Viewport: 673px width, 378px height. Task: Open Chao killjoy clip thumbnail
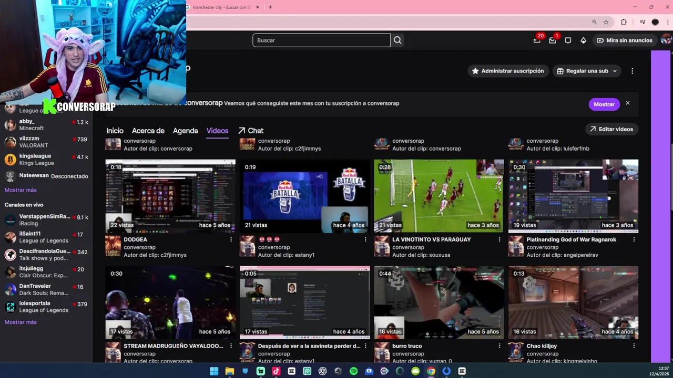pyautogui.click(x=573, y=302)
